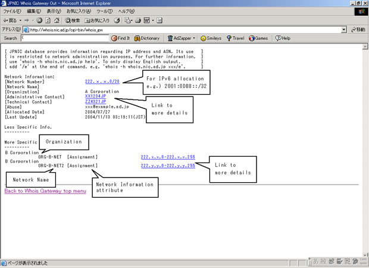Open the 222.y.y.0-222.y.y.255 range link

pos(168,166)
